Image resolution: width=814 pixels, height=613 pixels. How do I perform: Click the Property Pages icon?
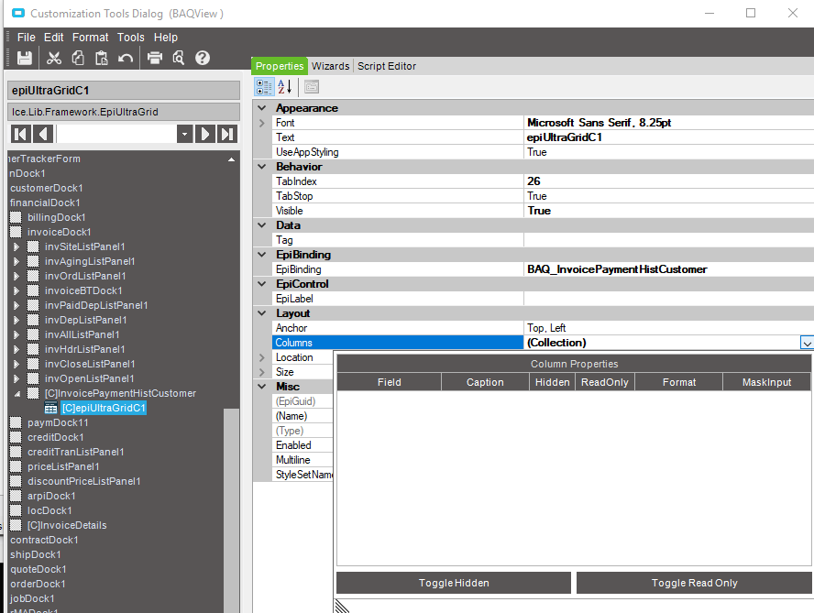[x=312, y=87]
